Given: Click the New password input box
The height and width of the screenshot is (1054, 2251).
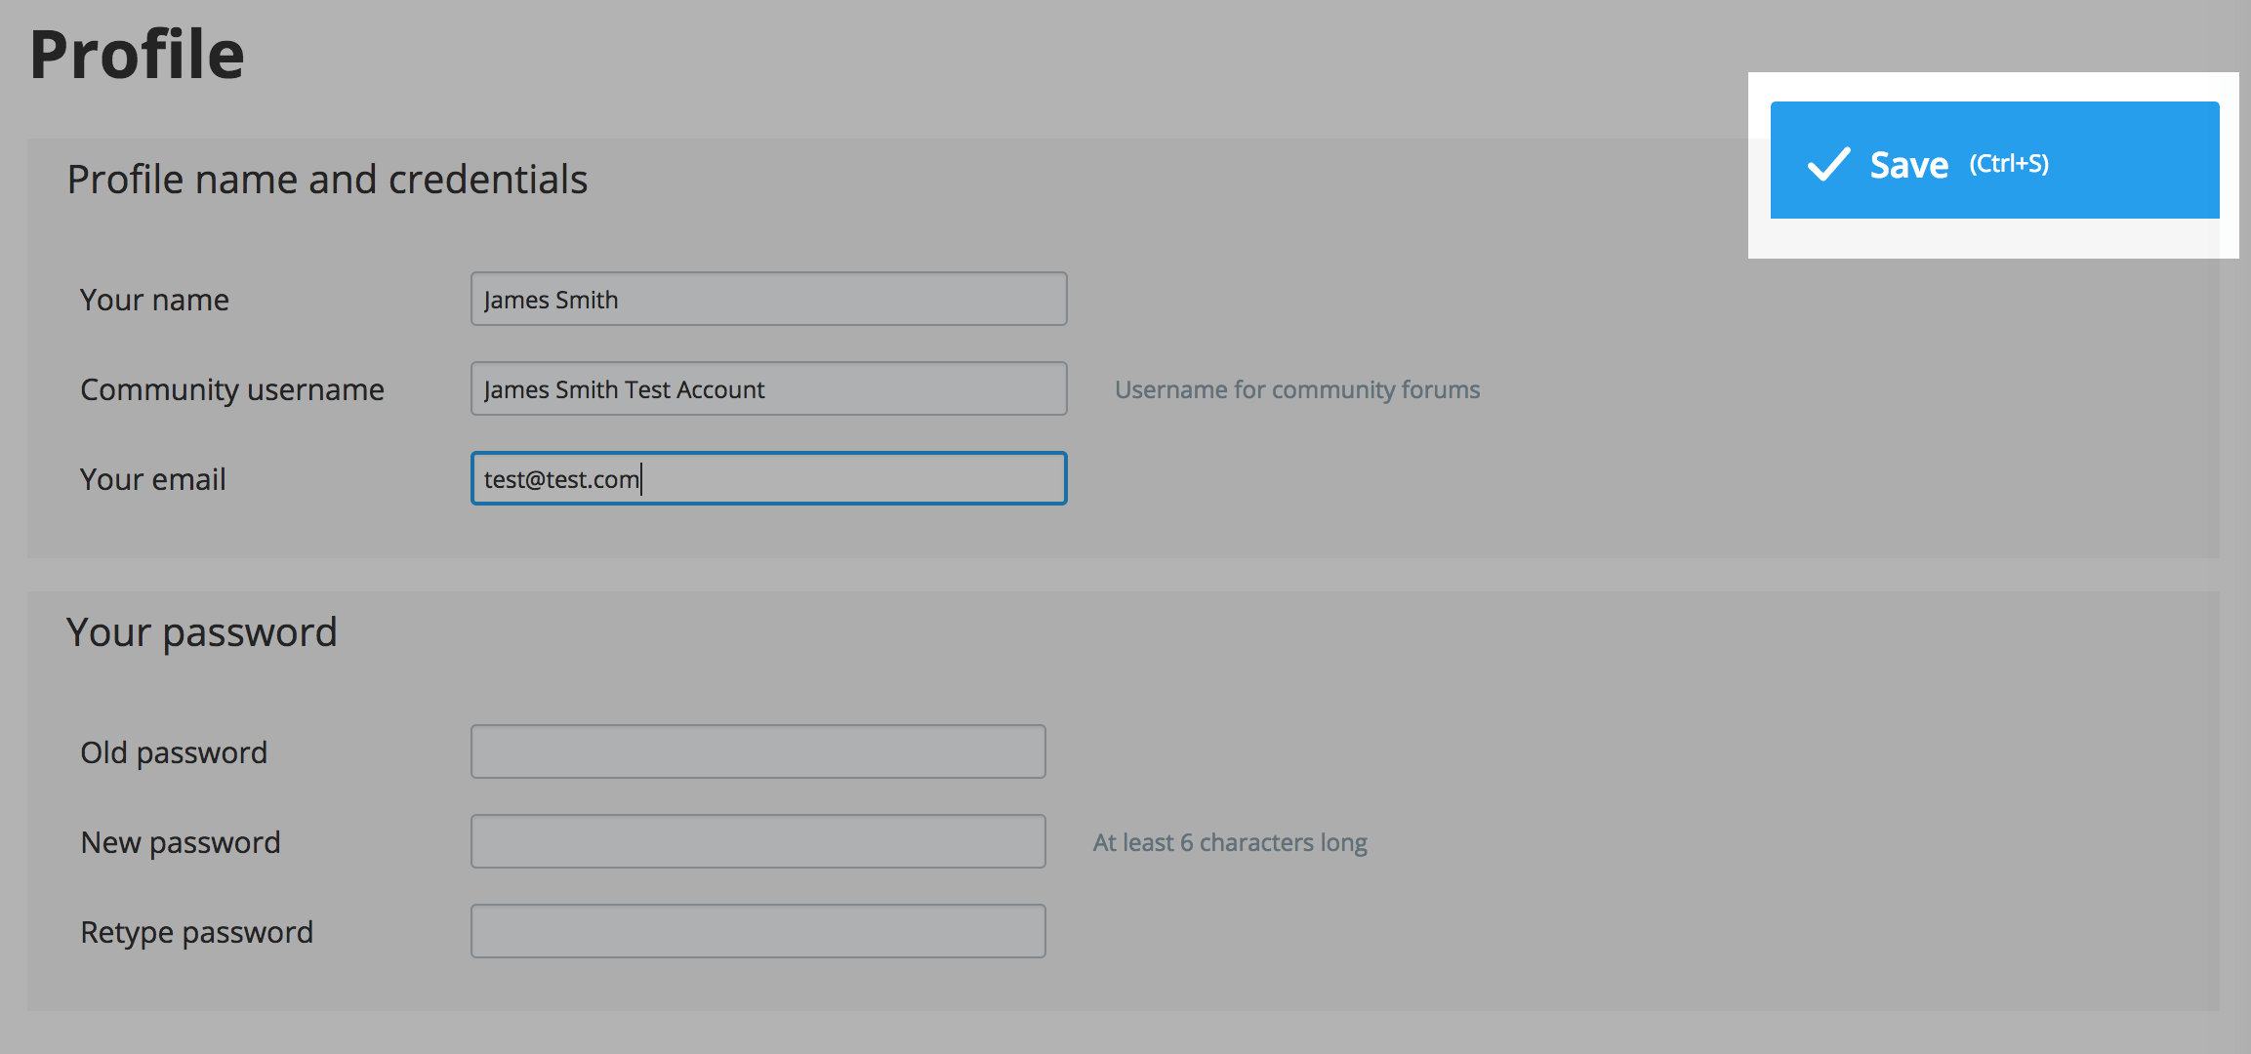Looking at the screenshot, I should coord(758,840).
